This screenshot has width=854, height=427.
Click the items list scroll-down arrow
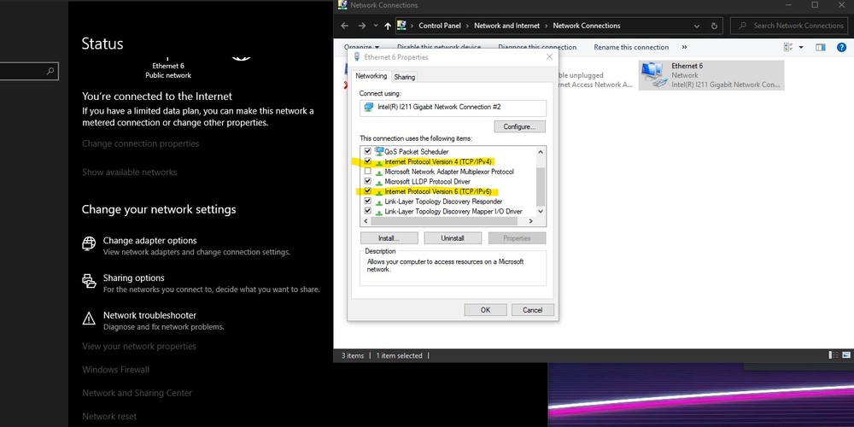(541, 211)
